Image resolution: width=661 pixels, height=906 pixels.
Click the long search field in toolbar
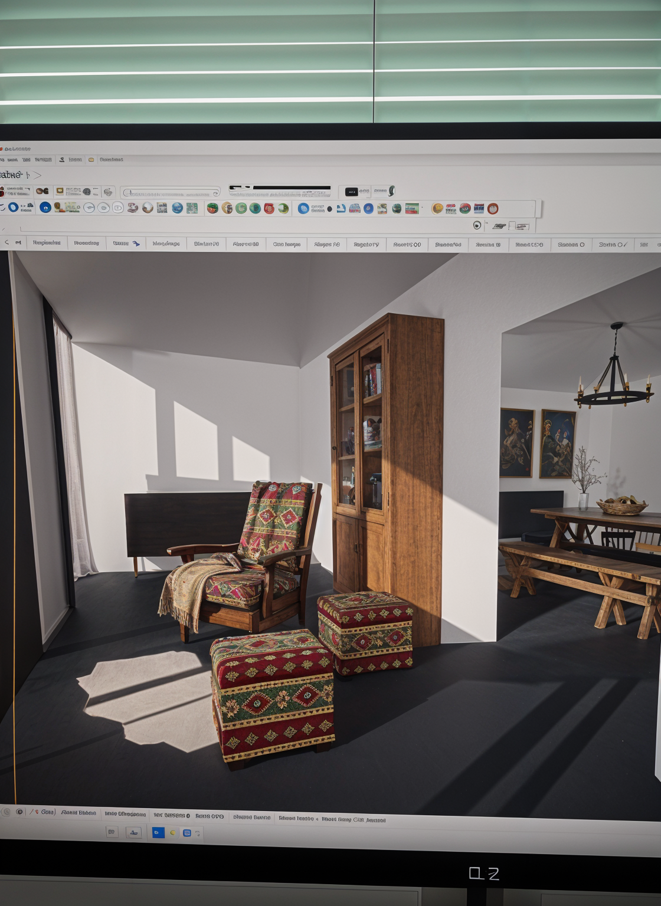click(x=170, y=193)
